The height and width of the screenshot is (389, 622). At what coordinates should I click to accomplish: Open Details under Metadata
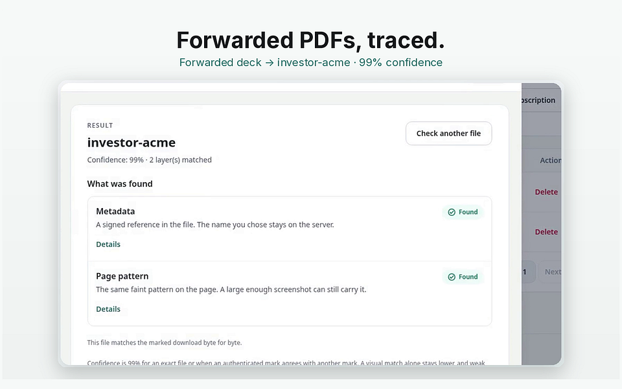point(108,244)
